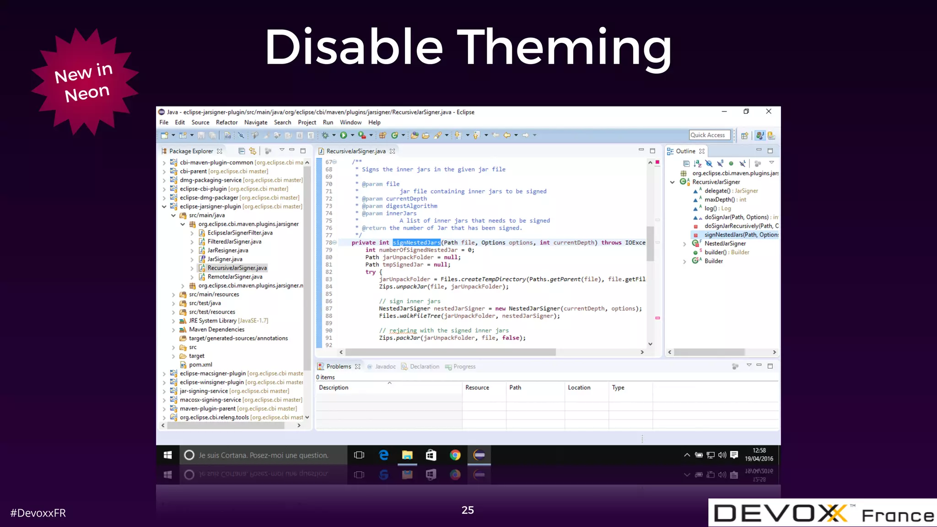Collapse the src/main/java folder
Screen dimensions: 937x527
173,215
